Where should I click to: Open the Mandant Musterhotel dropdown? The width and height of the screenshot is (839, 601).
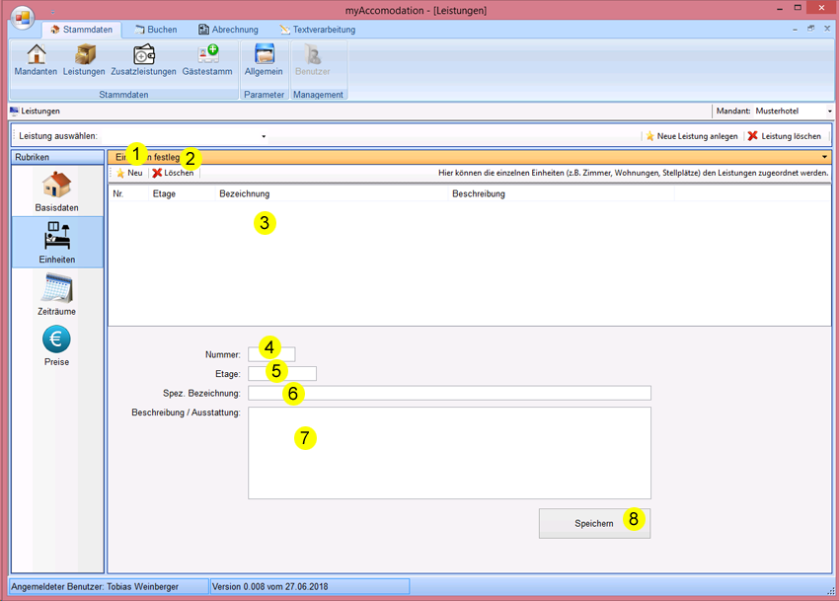point(829,112)
